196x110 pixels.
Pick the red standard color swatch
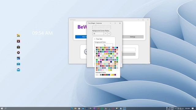(105, 75)
